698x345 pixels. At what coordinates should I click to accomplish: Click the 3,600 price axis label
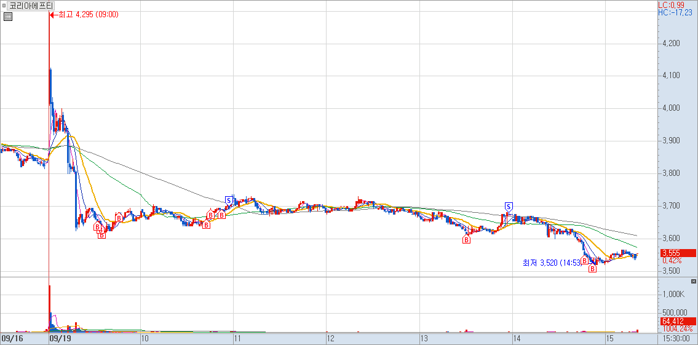pos(671,239)
